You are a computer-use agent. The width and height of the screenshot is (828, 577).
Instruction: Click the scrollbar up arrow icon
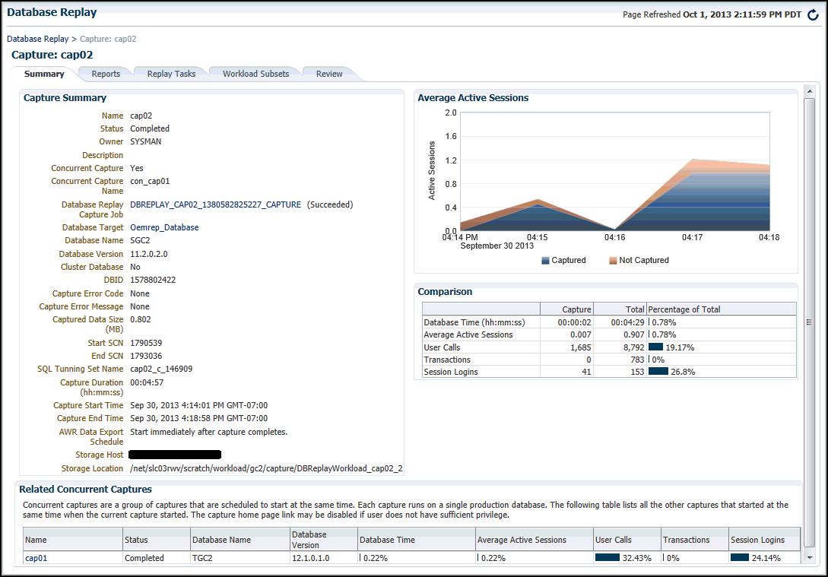pos(811,92)
